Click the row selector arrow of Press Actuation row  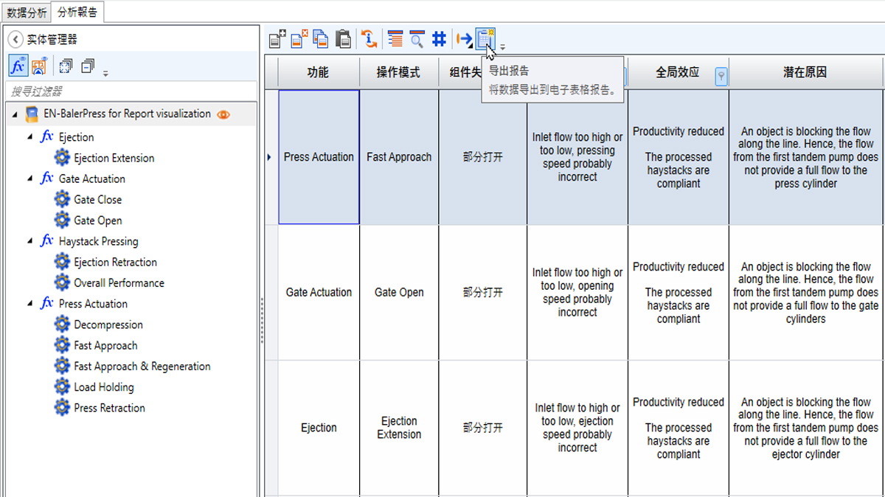click(x=271, y=157)
